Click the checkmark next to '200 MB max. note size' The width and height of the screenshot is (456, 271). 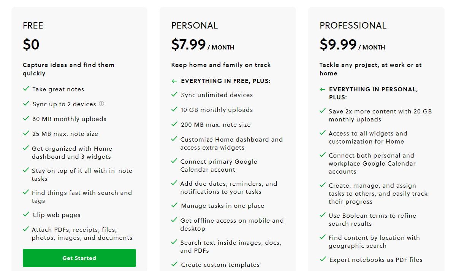point(175,124)
